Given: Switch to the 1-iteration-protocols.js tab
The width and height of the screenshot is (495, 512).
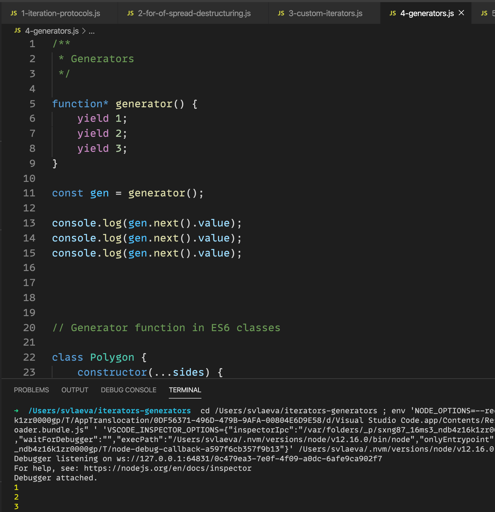Looking at the screenshot, I should (60, 13).
